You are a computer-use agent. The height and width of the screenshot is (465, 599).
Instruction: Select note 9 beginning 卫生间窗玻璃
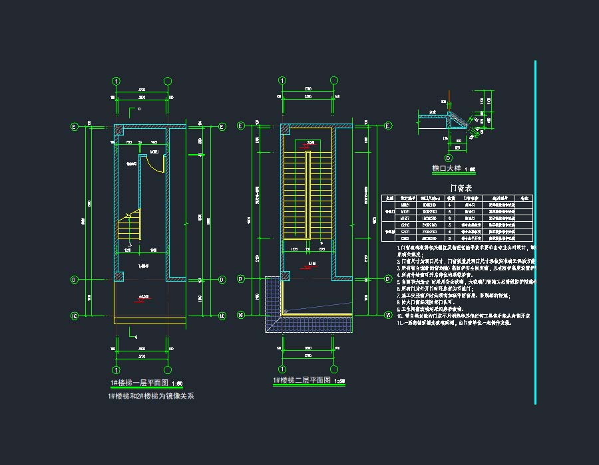coord(430,309)
